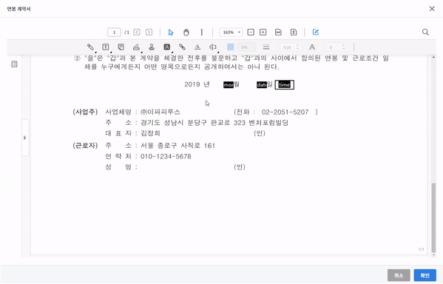Fit page to height
The width and height of the screenshot is (443, 284).
[294, 33]
